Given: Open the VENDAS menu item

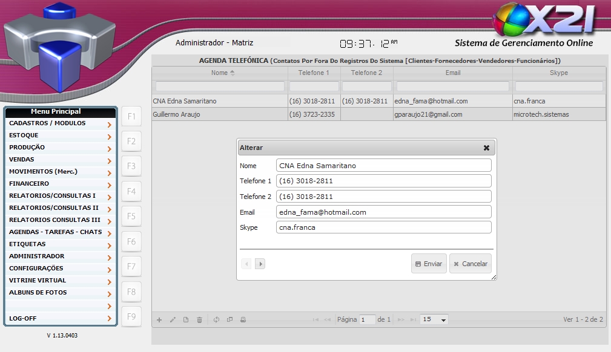Looking at the screenshot, I should 60,160.
